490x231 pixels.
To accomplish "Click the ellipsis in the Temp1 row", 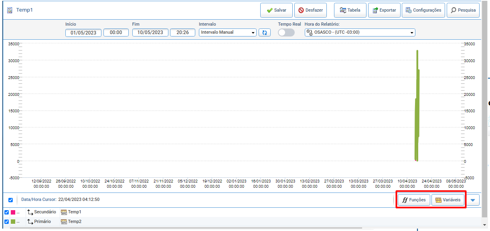I will 18,213.
